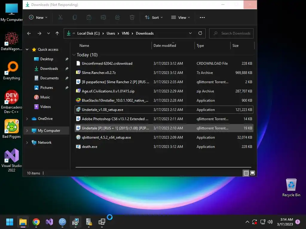
Task: Open Documents in Quick access
Action: pos(49,78)
